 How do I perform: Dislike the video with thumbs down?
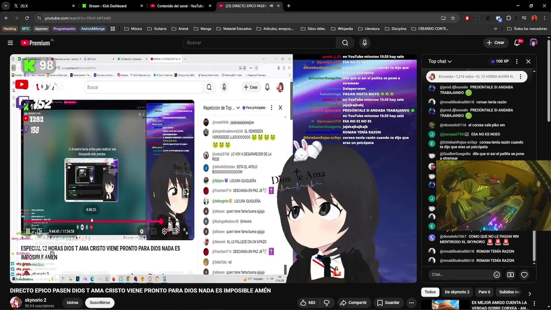tap(327, 303)
